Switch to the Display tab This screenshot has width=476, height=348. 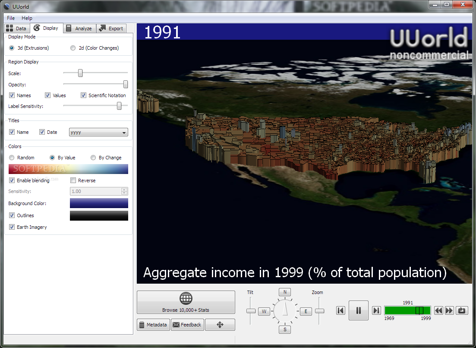click(x=47, y=28)
